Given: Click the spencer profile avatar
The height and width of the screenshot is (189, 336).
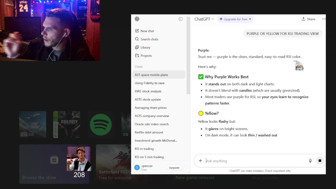Looking at the screenshot, I should tap(137, 167).
